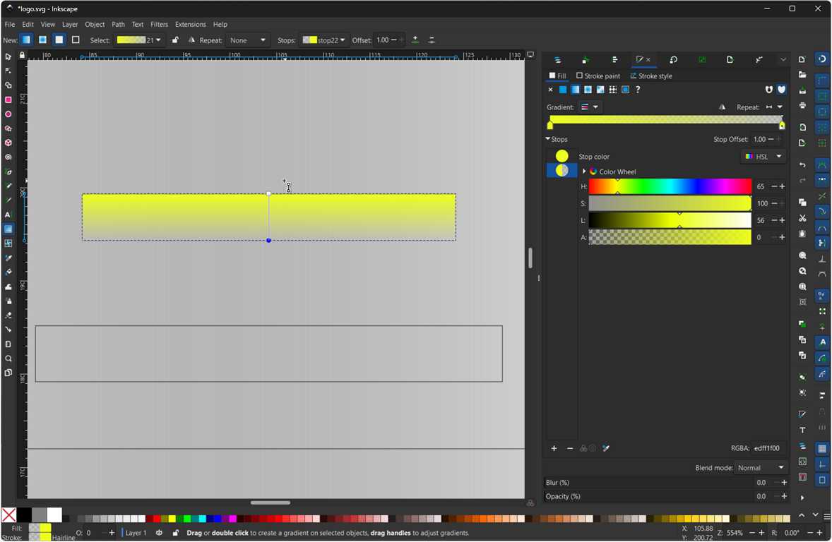Open the Repeat None dropdown
The height and width of the screenshot is (542, 832).
247,40
